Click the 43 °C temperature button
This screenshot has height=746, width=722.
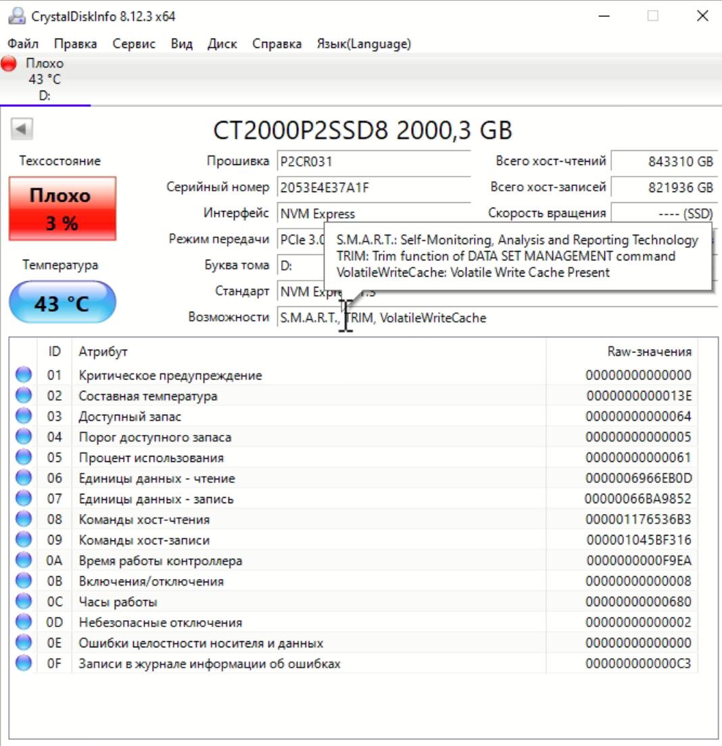pos(62,302)
